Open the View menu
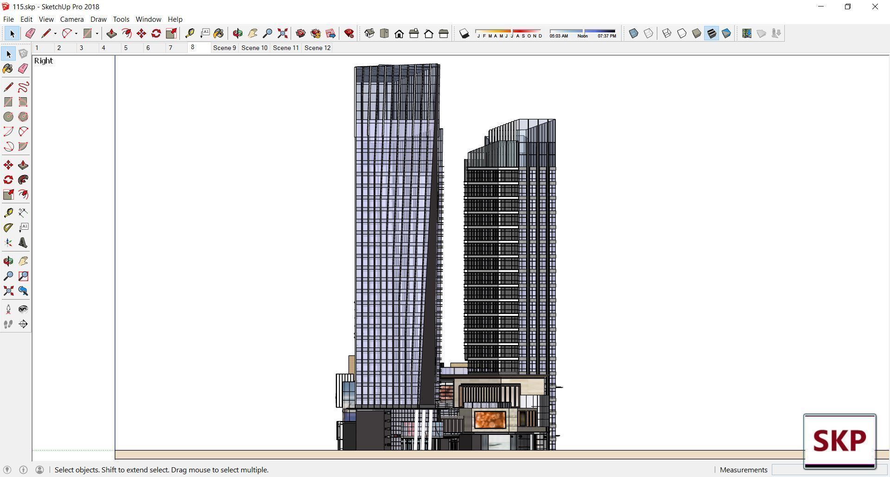Screen dimensions: 890x477 (46, 19)
